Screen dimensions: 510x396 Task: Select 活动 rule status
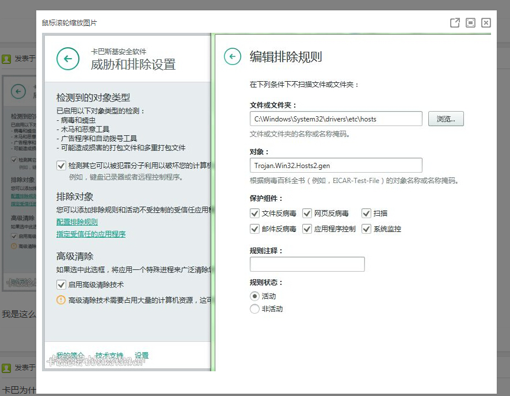click(254, 296)
